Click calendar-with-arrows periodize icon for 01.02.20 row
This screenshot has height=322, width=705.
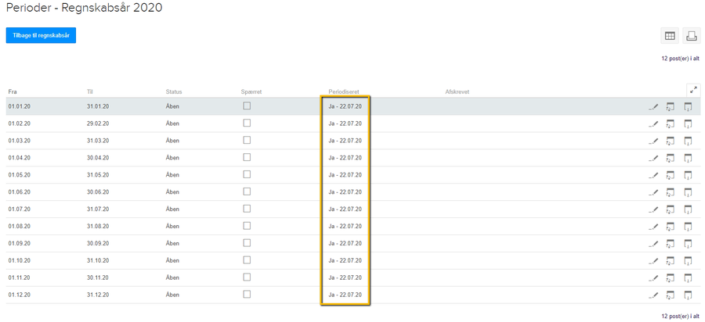671,123
